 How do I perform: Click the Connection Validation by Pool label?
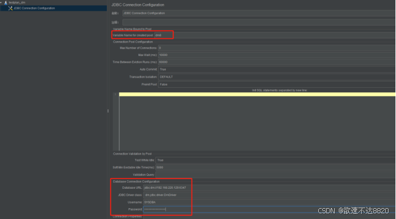point(133,154)
